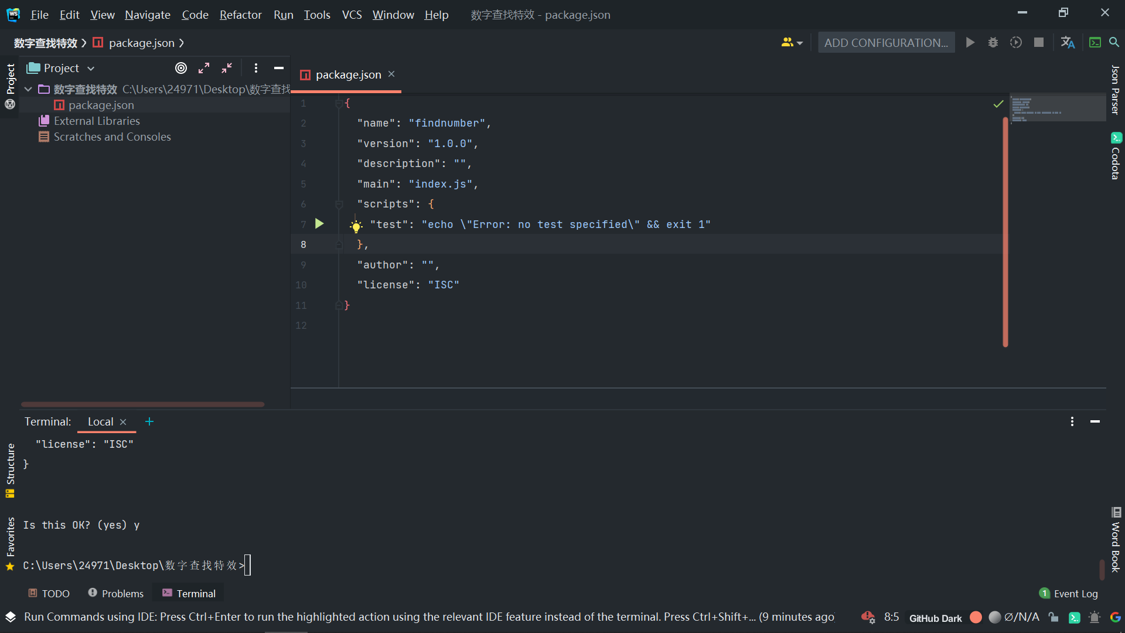
Task: Collapse the 数字查找特效 project root folder
Action: pyautogui.click(x=28, y=89)
